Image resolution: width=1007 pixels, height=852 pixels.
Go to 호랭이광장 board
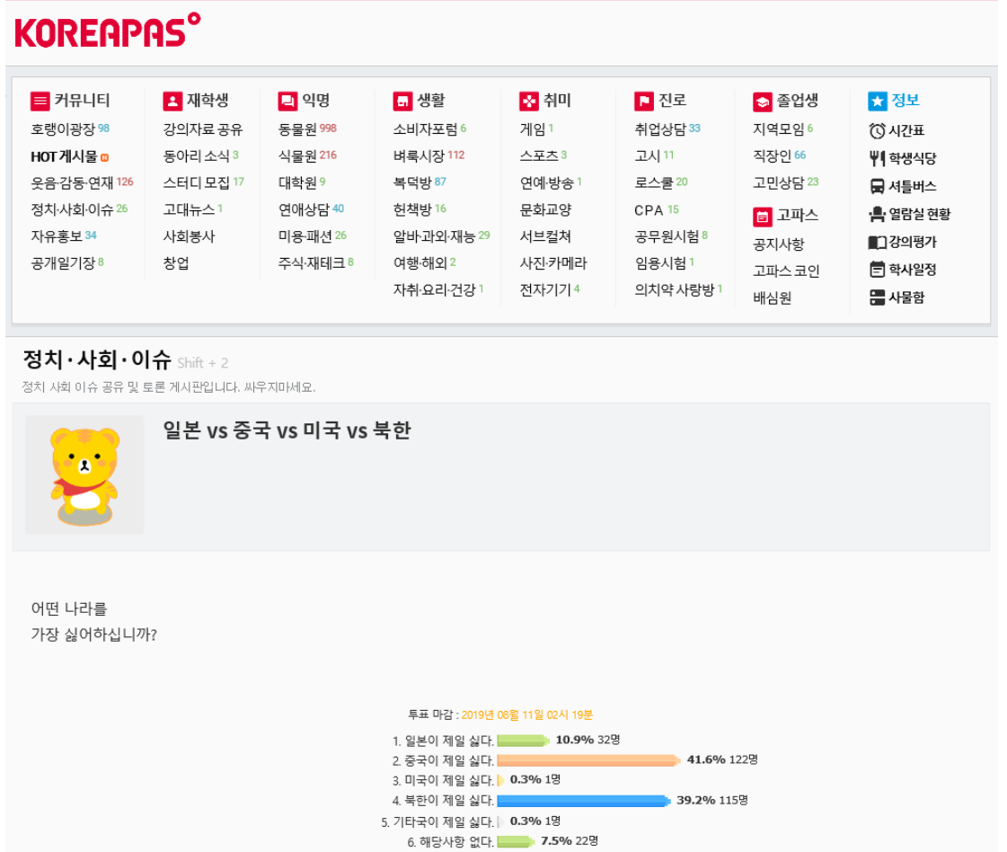click(63, 129)
